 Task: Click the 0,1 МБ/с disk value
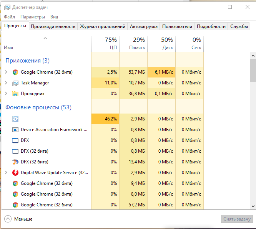164,94
